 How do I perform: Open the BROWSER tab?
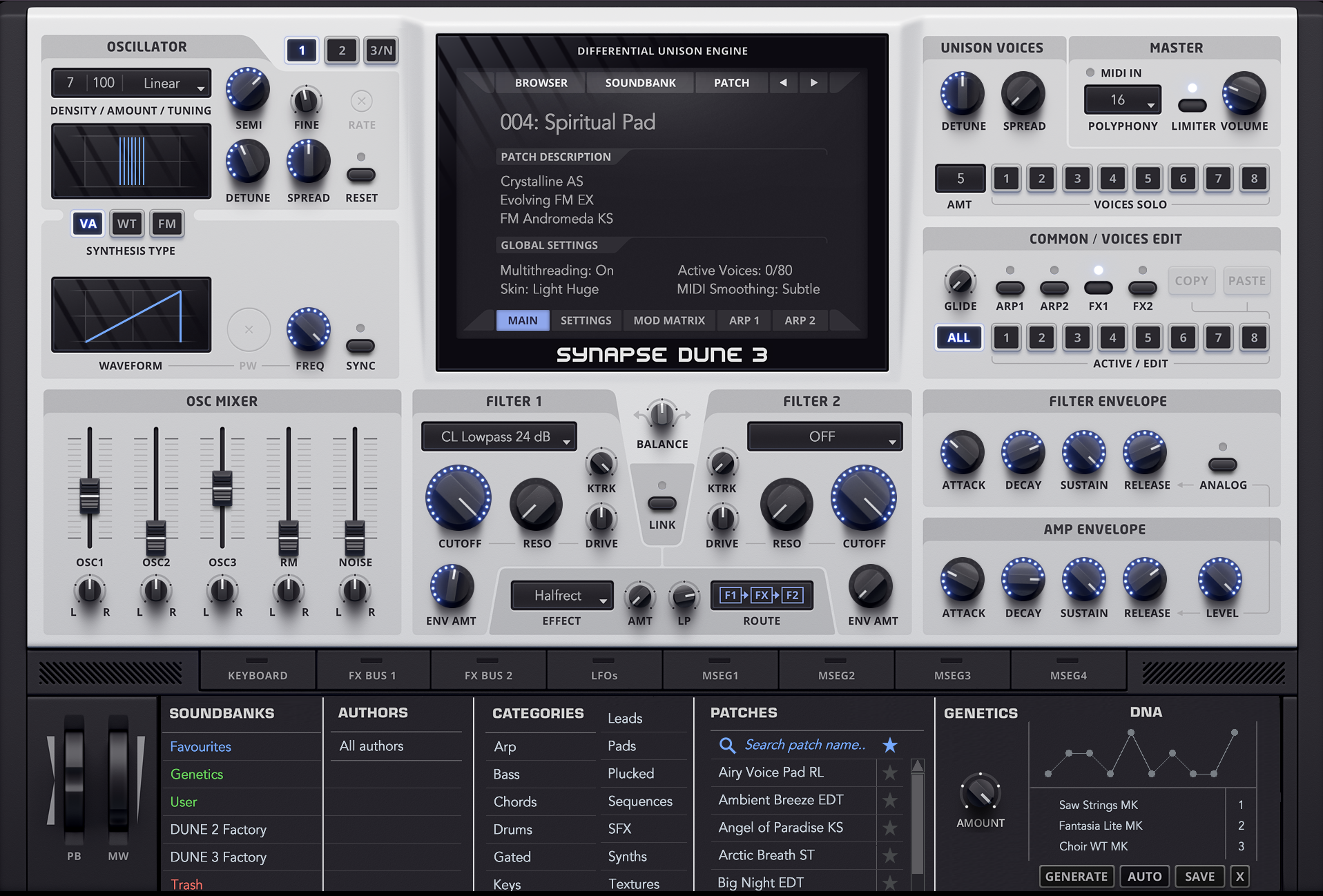click(x=541, y=83)
